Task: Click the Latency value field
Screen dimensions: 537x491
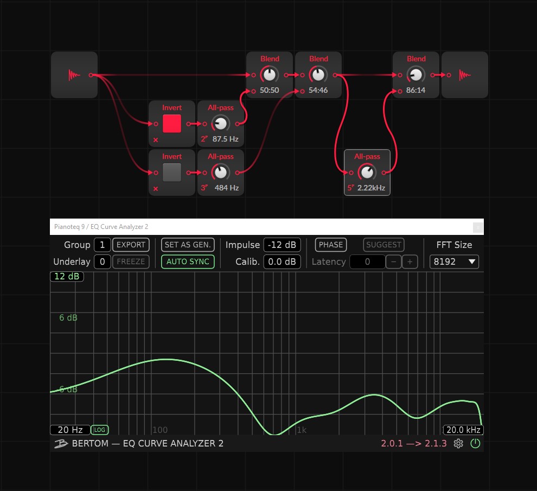Action: coord(367,262)
